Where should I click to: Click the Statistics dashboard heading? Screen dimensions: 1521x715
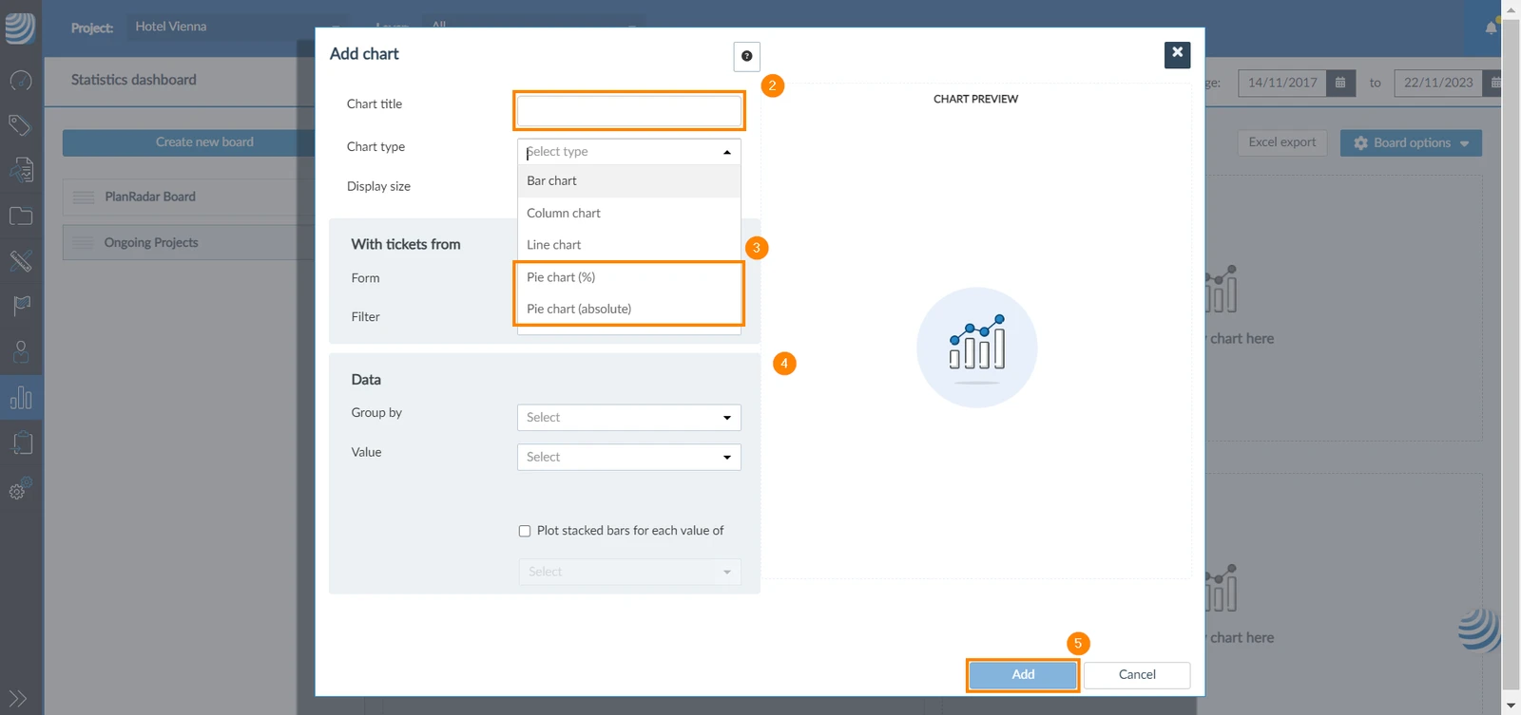pyautogui.click(x=134, y=80)
